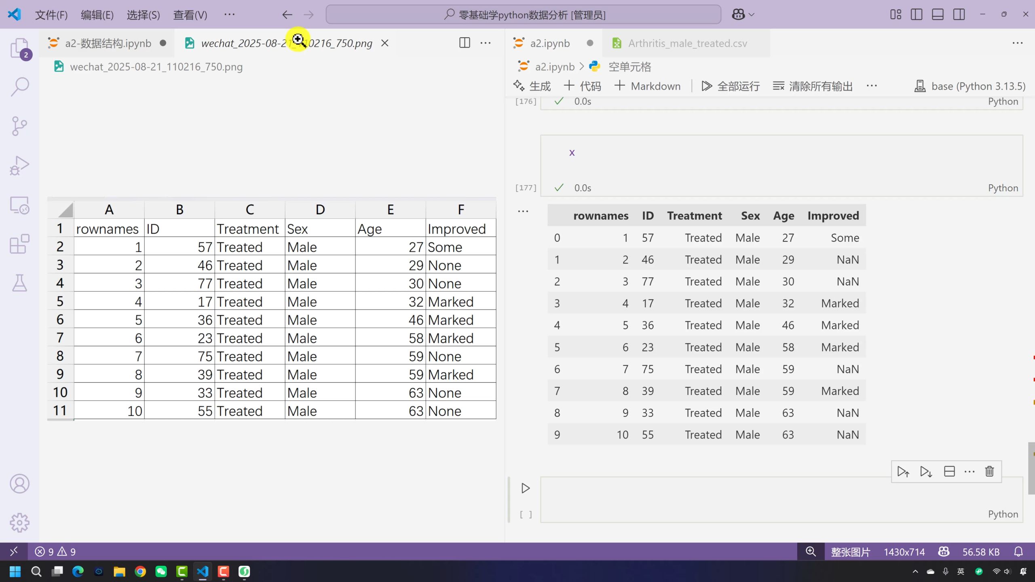Split the cell using toolbar icon
This screenshot has width=1035, height=582.
point(949,471)
